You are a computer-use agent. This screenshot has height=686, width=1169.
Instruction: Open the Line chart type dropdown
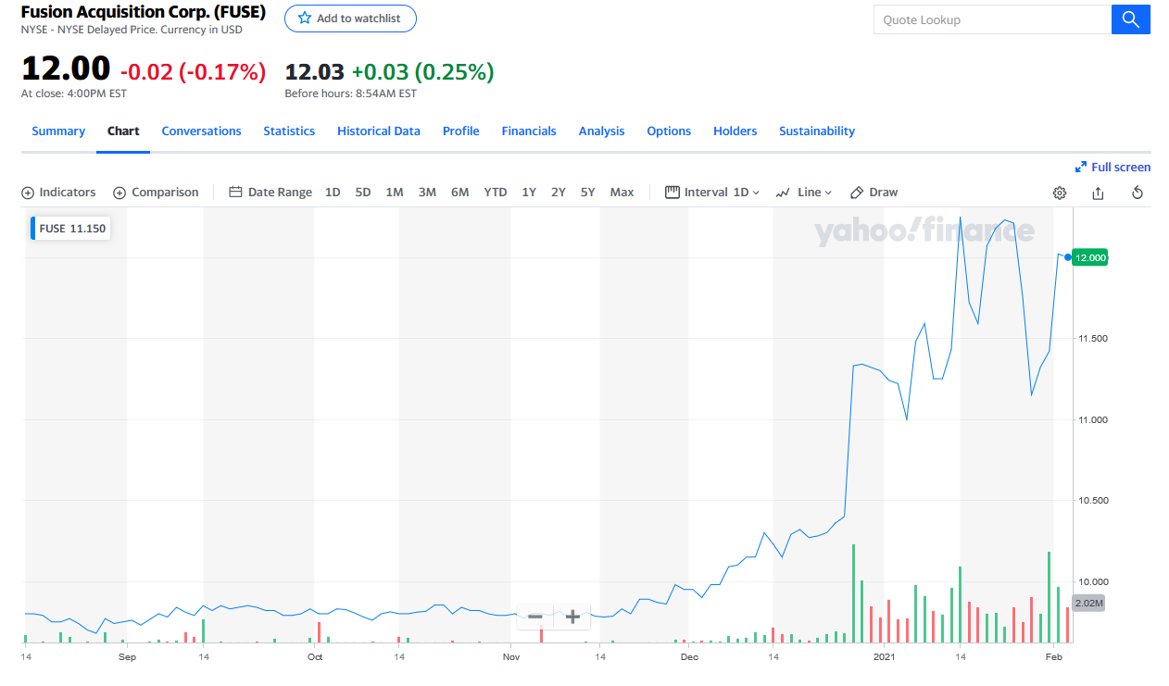click(804, 193)
